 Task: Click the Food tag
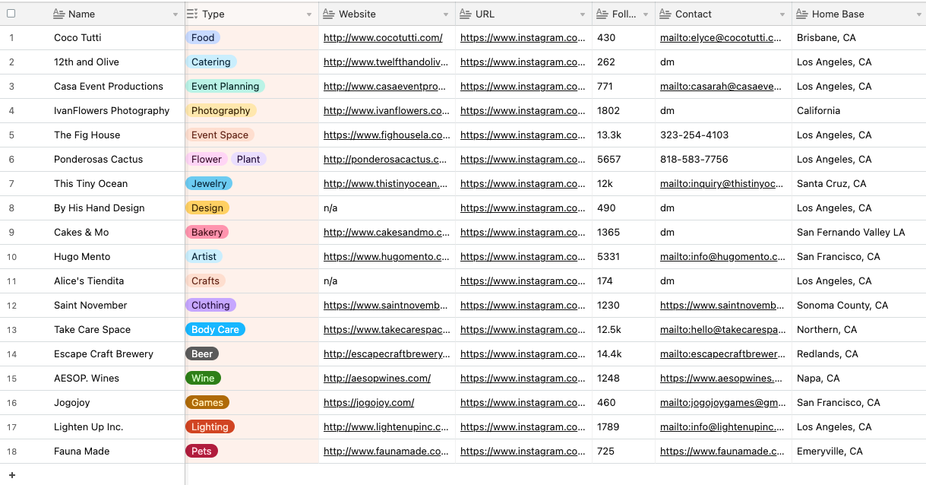203,37
